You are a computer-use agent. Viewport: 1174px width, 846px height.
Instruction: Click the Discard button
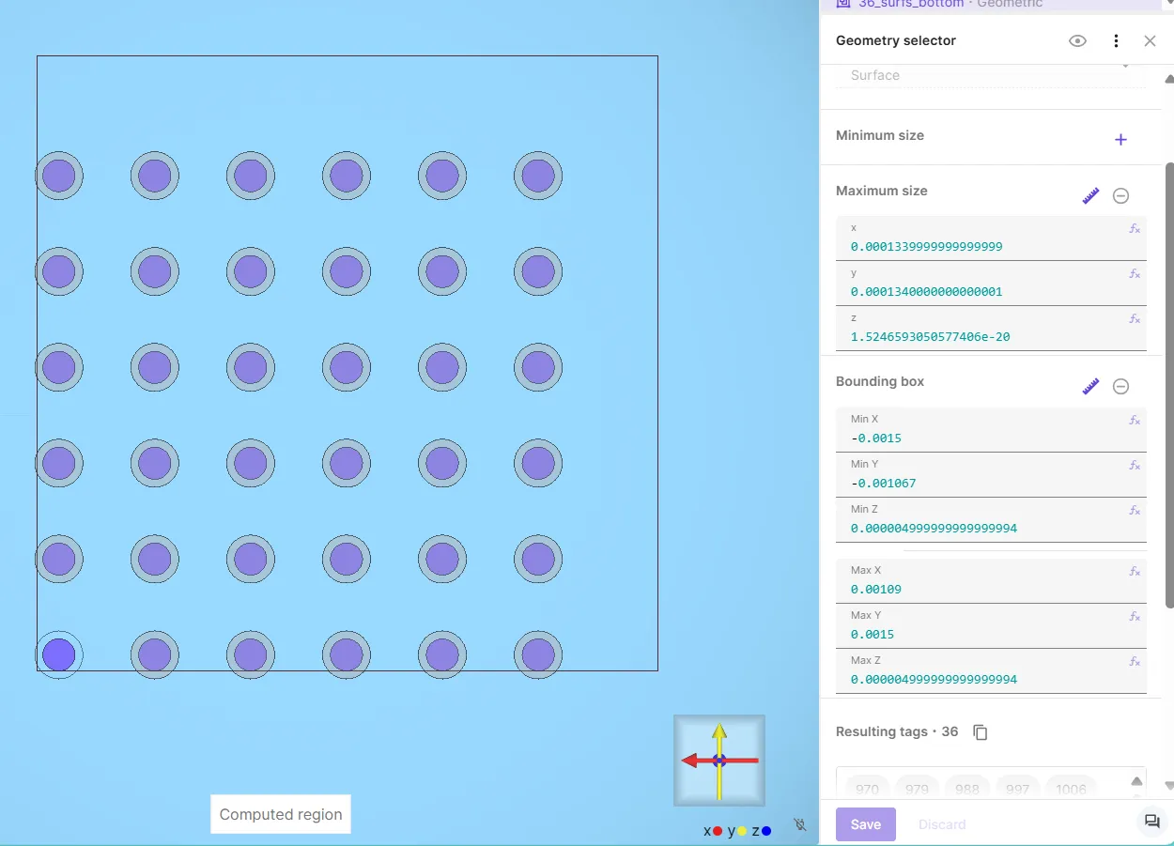pyautogui.click(x=942, y=824)
